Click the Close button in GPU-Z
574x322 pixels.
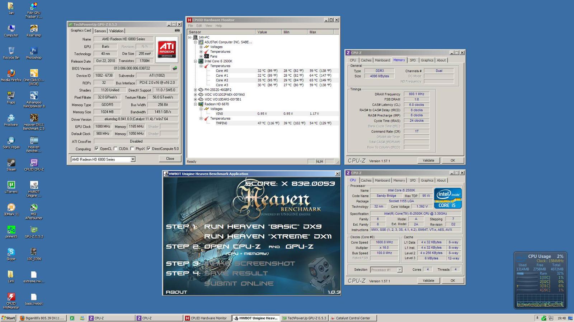click(x=170, y=159)
